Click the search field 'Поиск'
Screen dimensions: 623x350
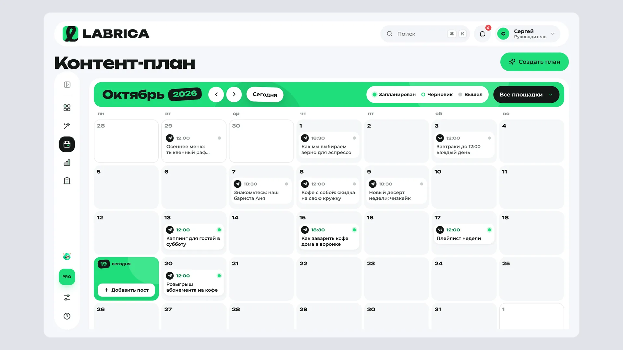tap(425, 34)
